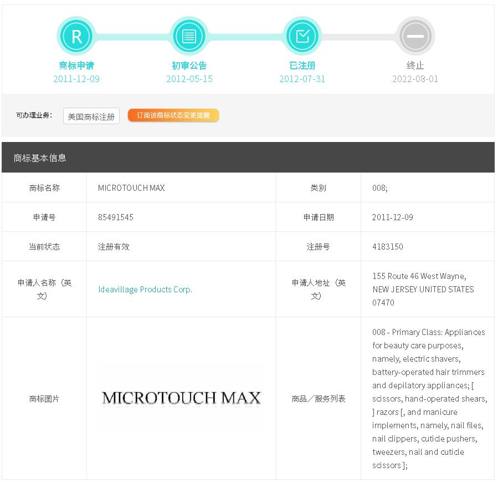Click the 终止 step label
The image size is (498, 482).
pyautogui.click(x=415, y=65)
